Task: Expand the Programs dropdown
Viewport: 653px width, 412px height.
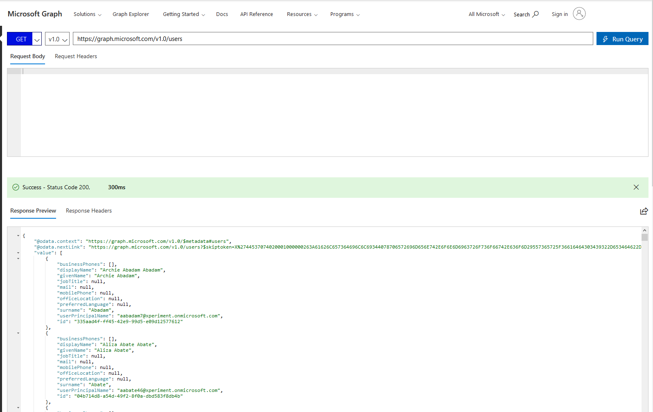Action: (x=345, y=14)
